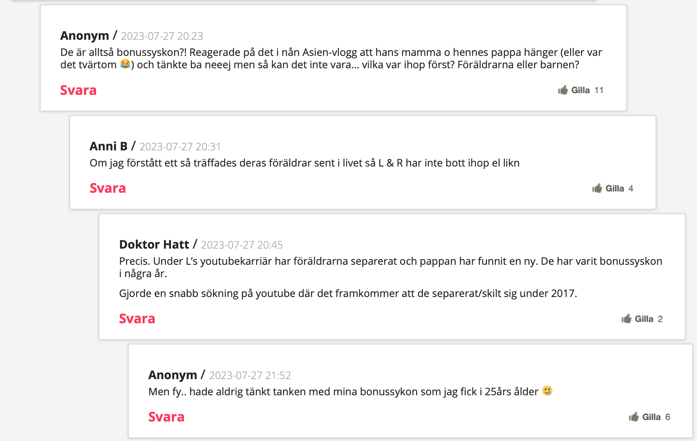Click the author name Anni B
Image resolution: width=697 pixels, height=441 pixels.
click(109, 146)
